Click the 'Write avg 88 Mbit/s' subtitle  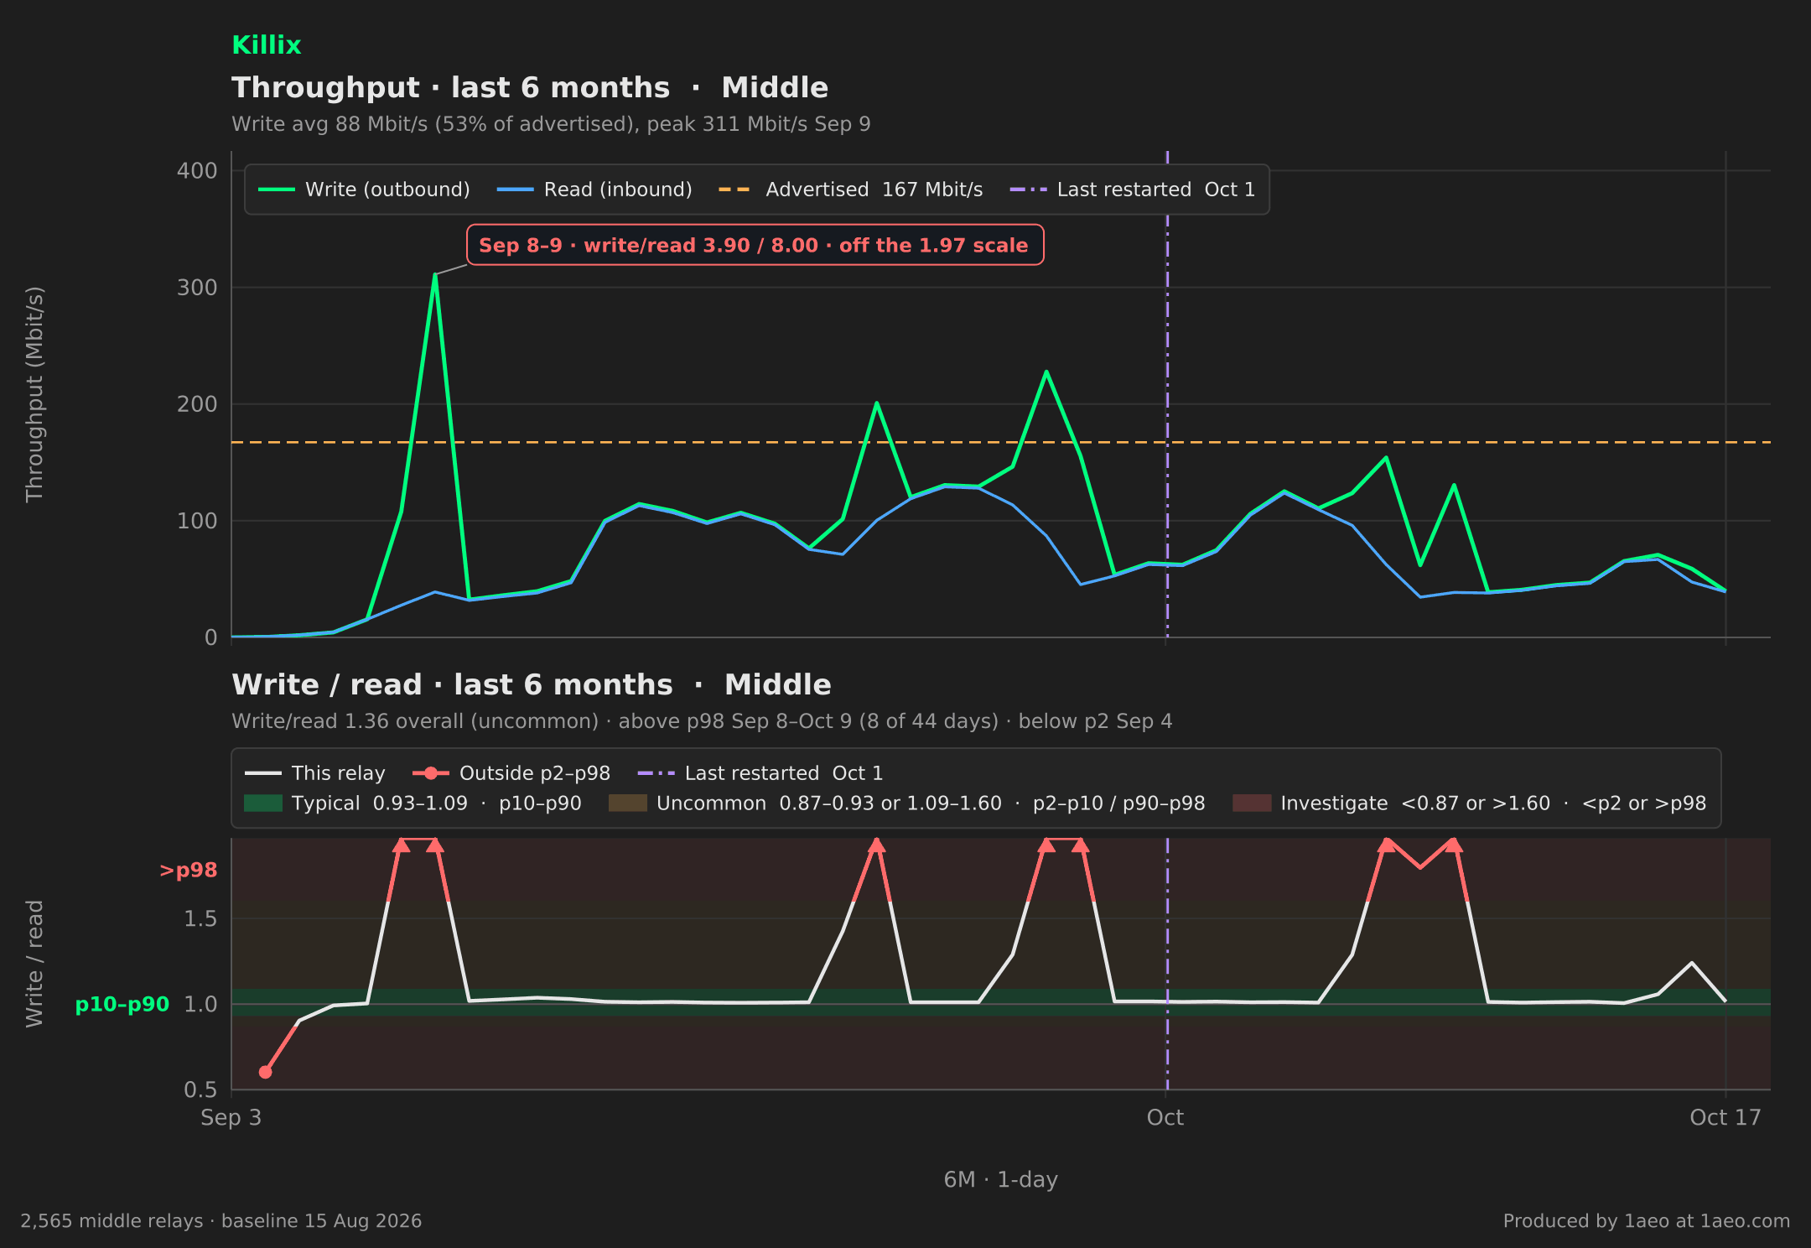tap(551, 124)
